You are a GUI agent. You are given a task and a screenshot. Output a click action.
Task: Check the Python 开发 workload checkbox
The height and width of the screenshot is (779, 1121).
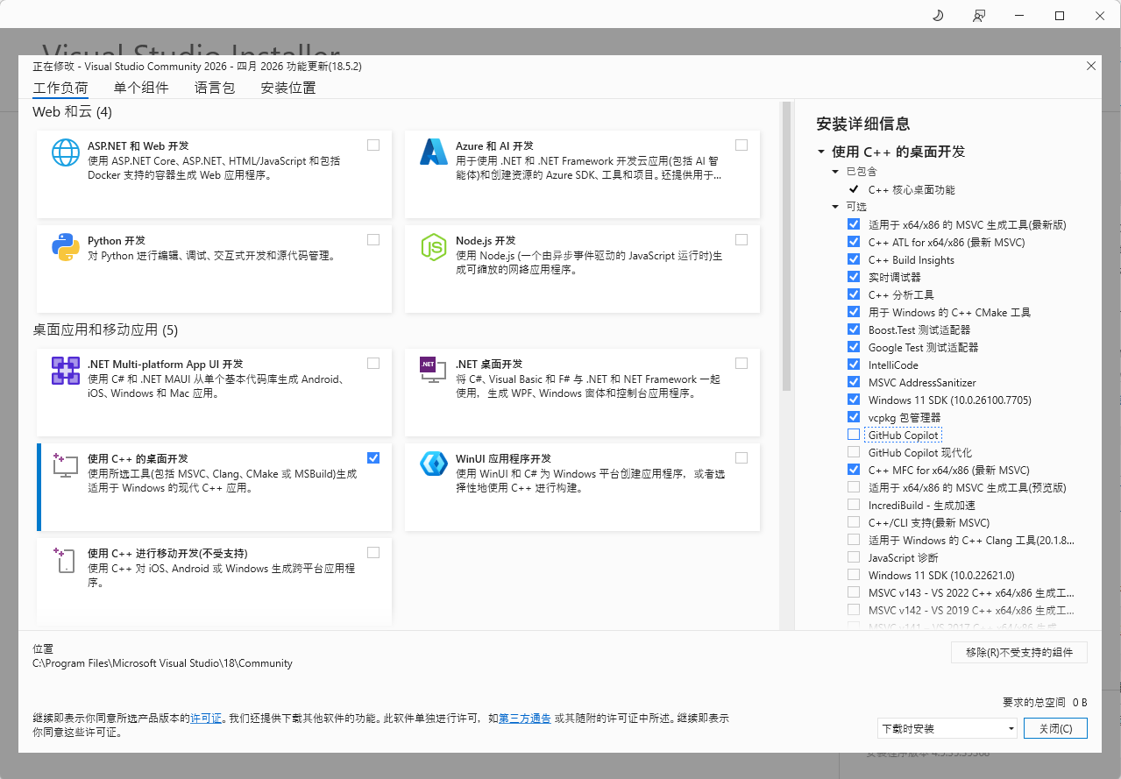373,239
